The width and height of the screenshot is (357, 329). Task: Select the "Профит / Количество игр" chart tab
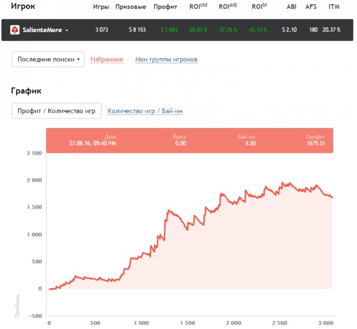click(56, 111)
